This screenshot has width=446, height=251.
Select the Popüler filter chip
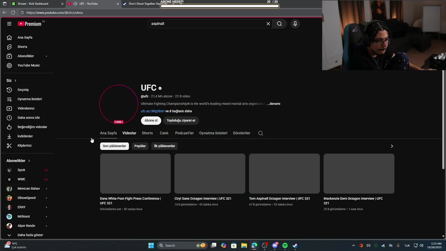tap(140, 146)
